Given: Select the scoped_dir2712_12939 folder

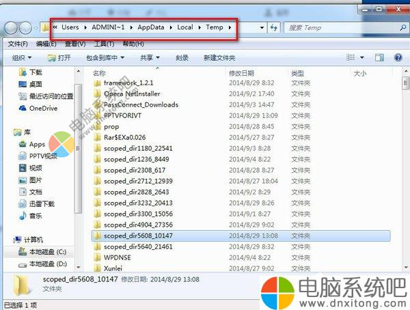Looking at the screenshot, I should 138,181.
